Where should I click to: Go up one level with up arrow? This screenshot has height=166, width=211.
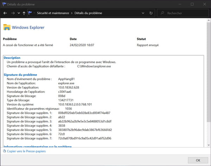point(24,13)
